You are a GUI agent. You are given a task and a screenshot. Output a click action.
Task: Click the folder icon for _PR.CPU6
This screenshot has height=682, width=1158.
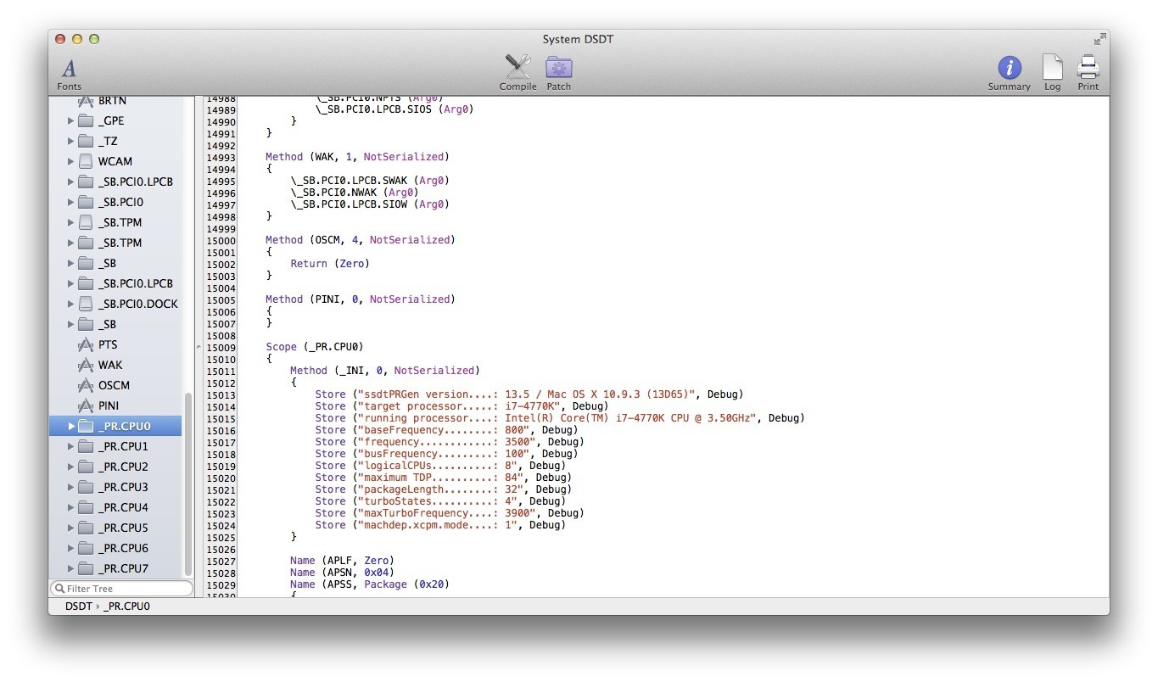pos(85,549)
